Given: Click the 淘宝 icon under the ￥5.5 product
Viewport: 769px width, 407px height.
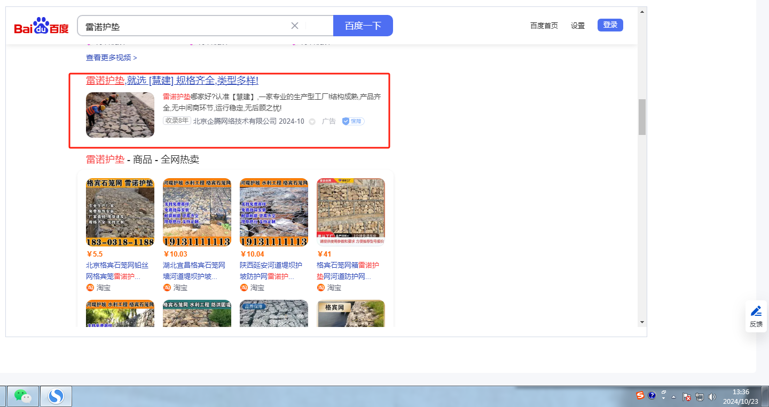Looking at the screenshot, I should (x=90, y=288).
